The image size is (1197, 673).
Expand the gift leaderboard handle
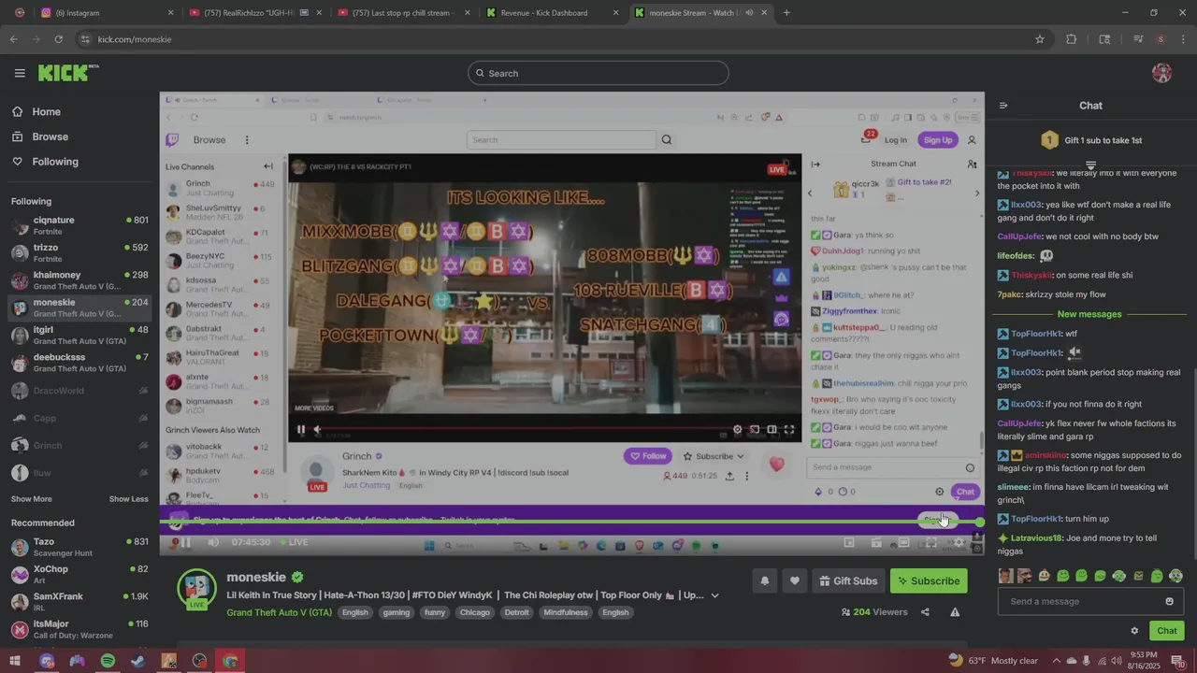pyautogui.click(x=1090, y=165)
